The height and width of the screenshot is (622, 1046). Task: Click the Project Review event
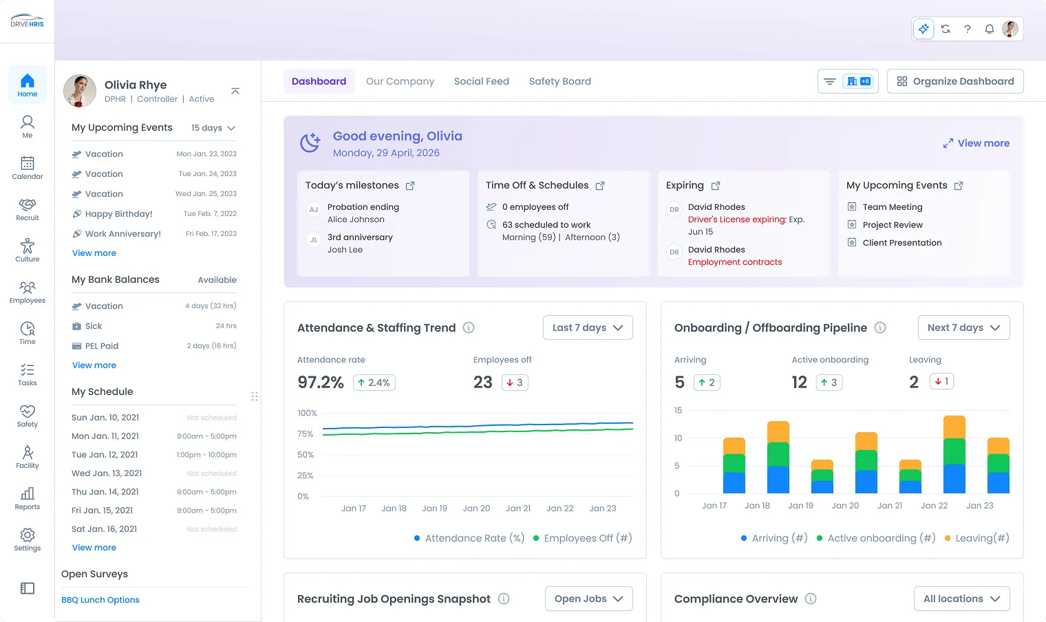893,225
